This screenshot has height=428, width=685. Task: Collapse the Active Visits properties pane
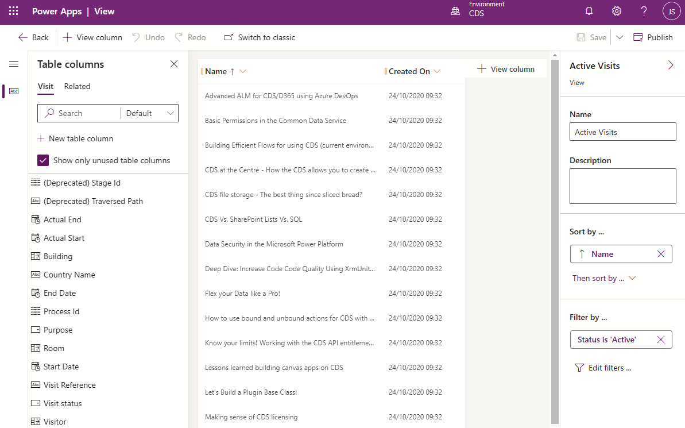pos(671,65)
